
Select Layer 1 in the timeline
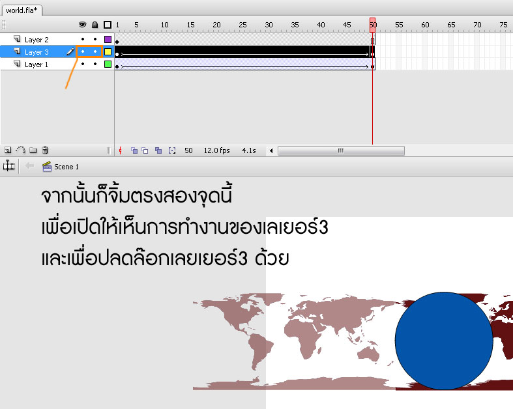(37, 64)
